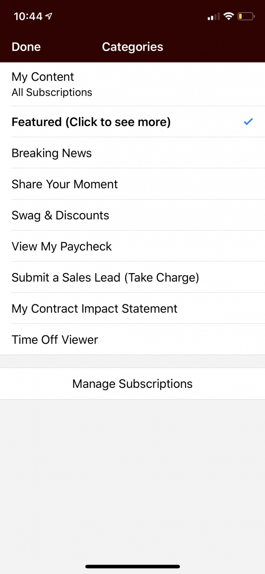The height and width of the screenshot is (574, 265).
Task: Tap the blue checkmark beside Featured
Action: tap(248, 122)
